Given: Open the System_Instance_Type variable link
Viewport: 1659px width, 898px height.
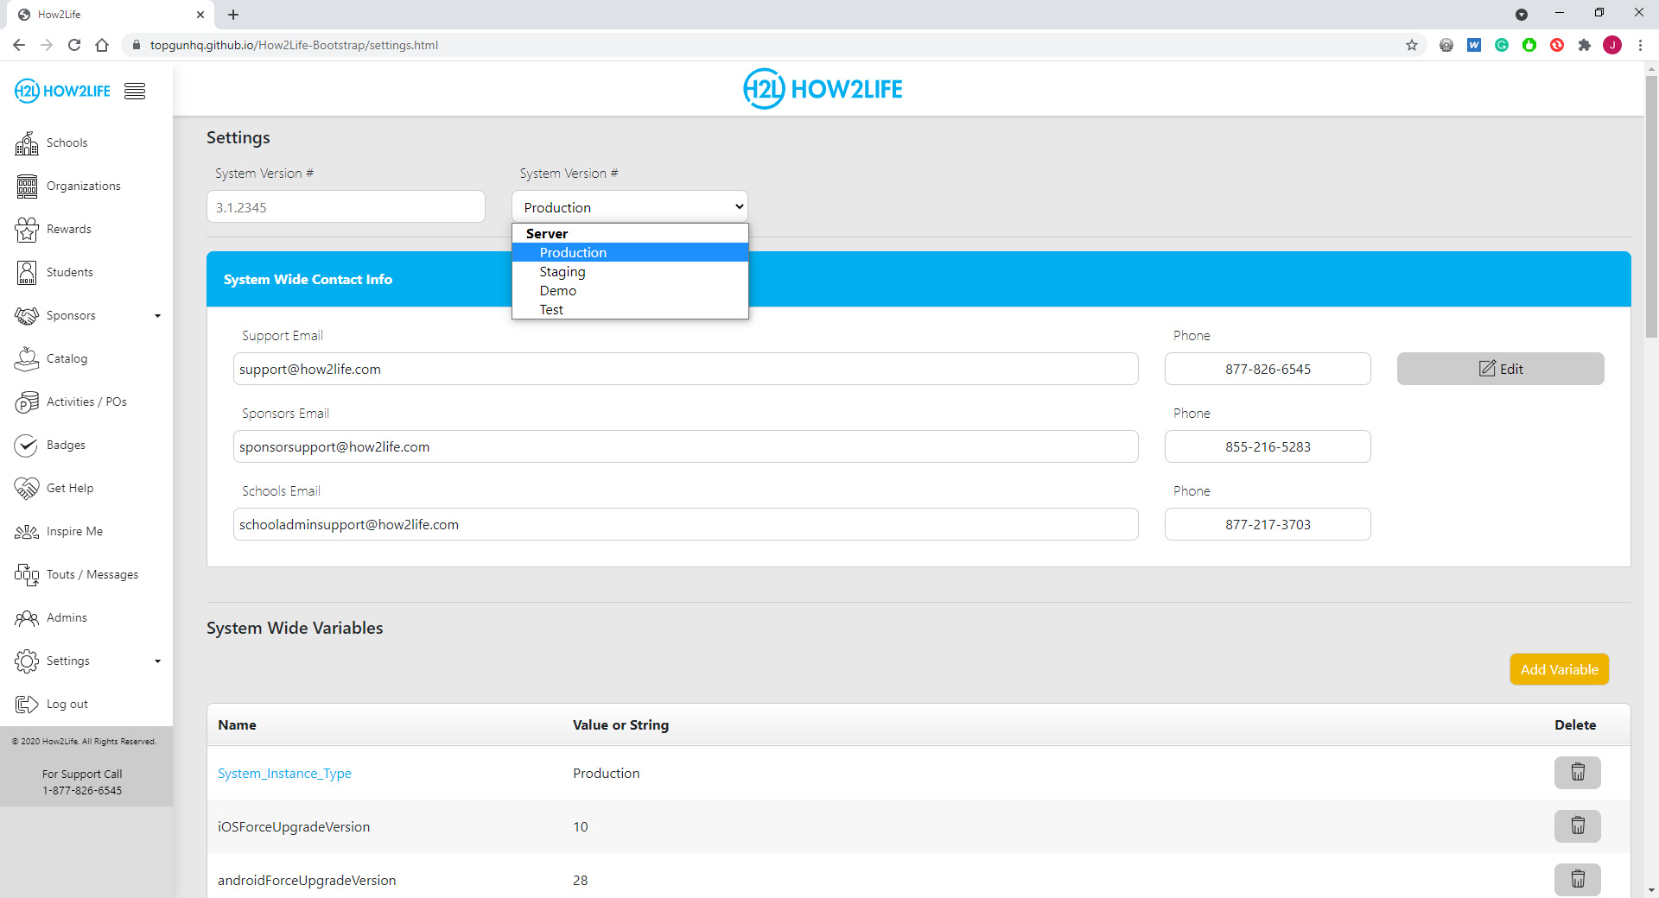Looking at the screenshot, I should [284, 774].
